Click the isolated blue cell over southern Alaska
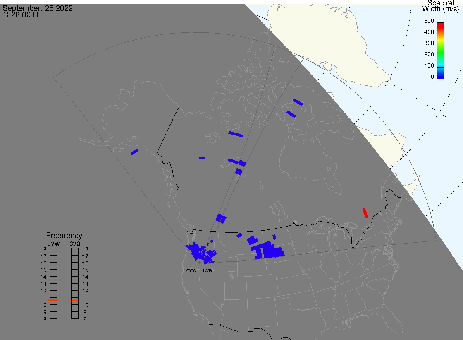463x340 pixels. click(135, 152)
